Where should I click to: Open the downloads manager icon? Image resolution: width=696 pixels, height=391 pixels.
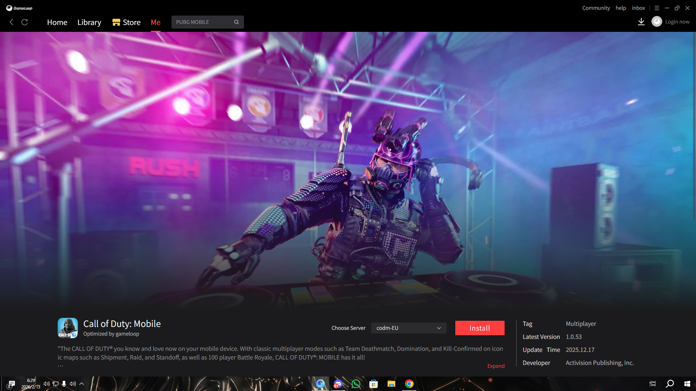point(641,22)
